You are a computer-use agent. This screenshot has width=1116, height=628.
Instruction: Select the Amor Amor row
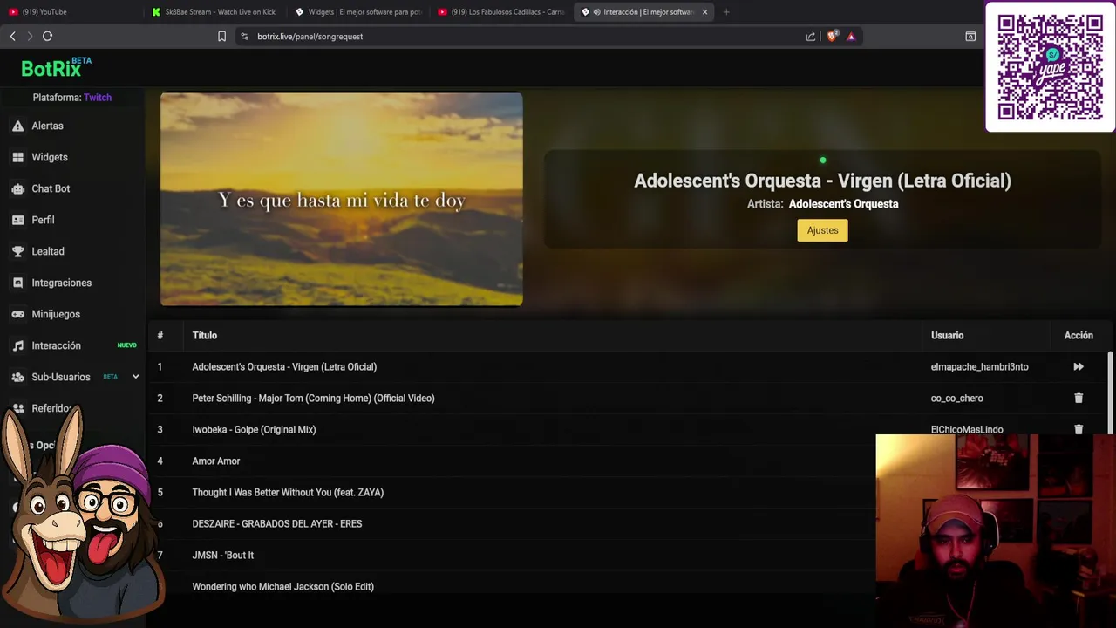512,461
